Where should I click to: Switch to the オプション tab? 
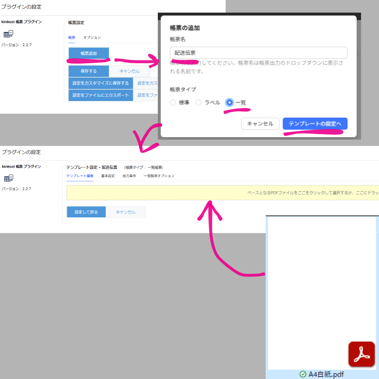[x=92, y=37]
